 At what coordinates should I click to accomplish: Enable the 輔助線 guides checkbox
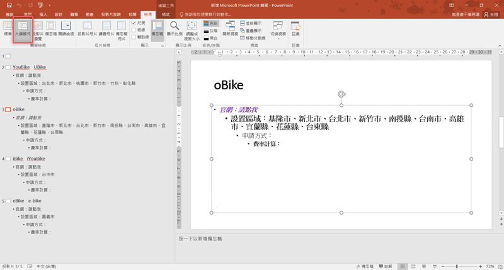click(x=134, y=37)
